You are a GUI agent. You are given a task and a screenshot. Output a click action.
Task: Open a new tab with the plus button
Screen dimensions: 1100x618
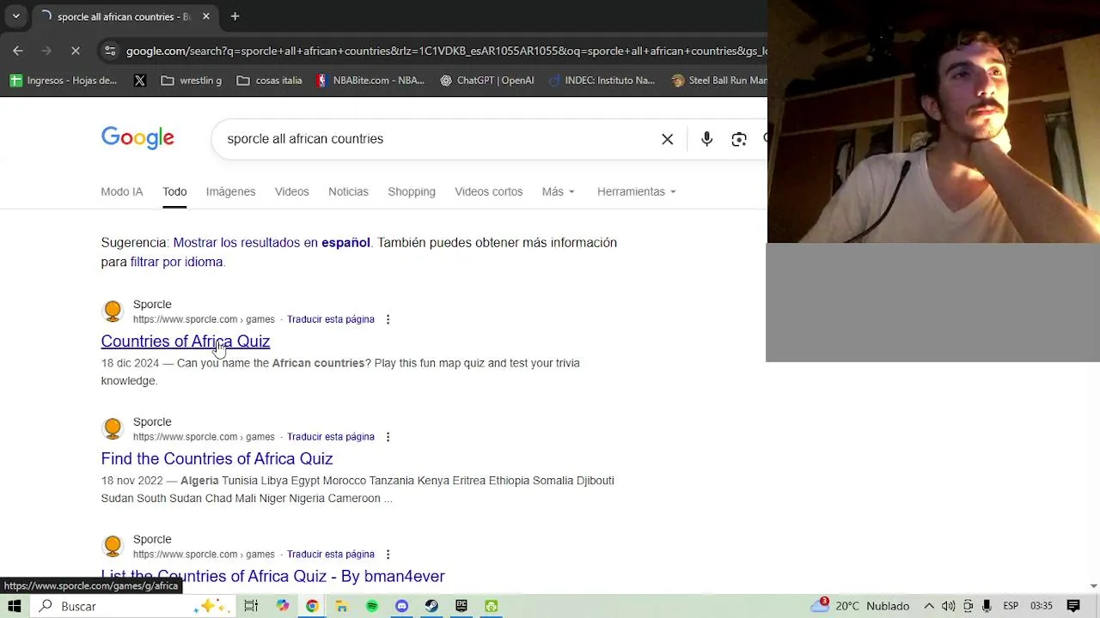coord(235,16)
